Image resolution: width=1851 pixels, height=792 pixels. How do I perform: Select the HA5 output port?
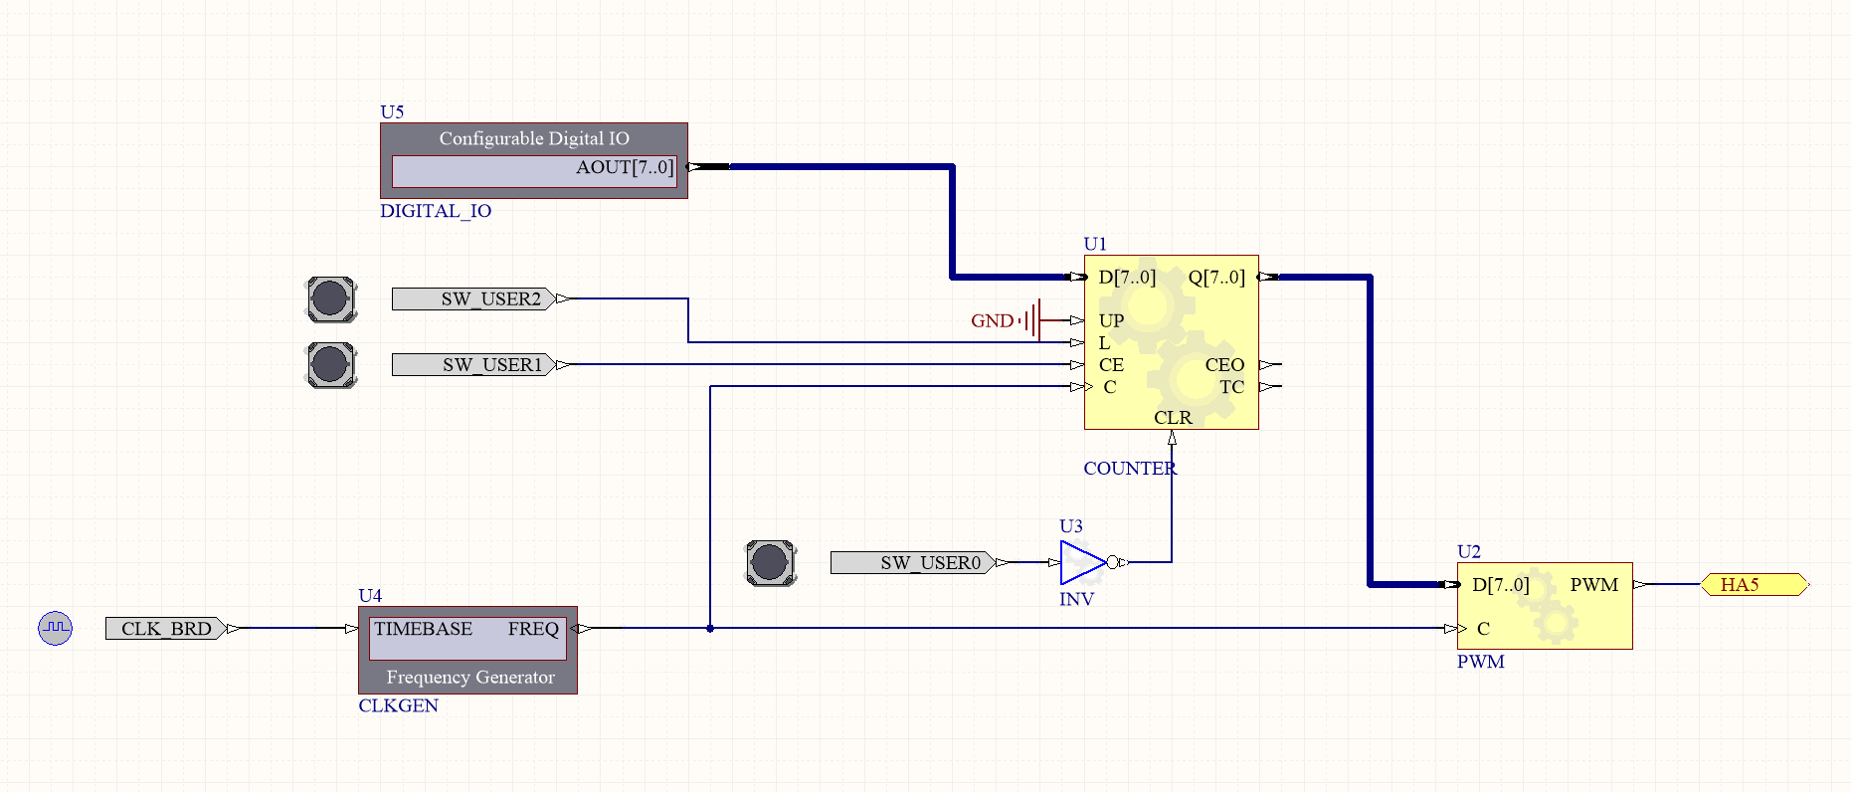tap(1753, 585)
